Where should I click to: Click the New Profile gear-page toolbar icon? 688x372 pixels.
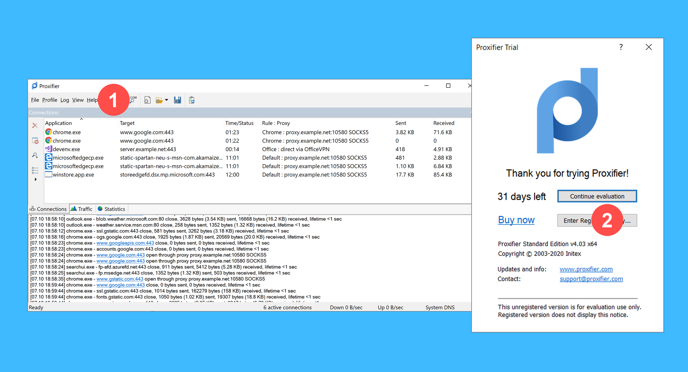click(147, 100)
